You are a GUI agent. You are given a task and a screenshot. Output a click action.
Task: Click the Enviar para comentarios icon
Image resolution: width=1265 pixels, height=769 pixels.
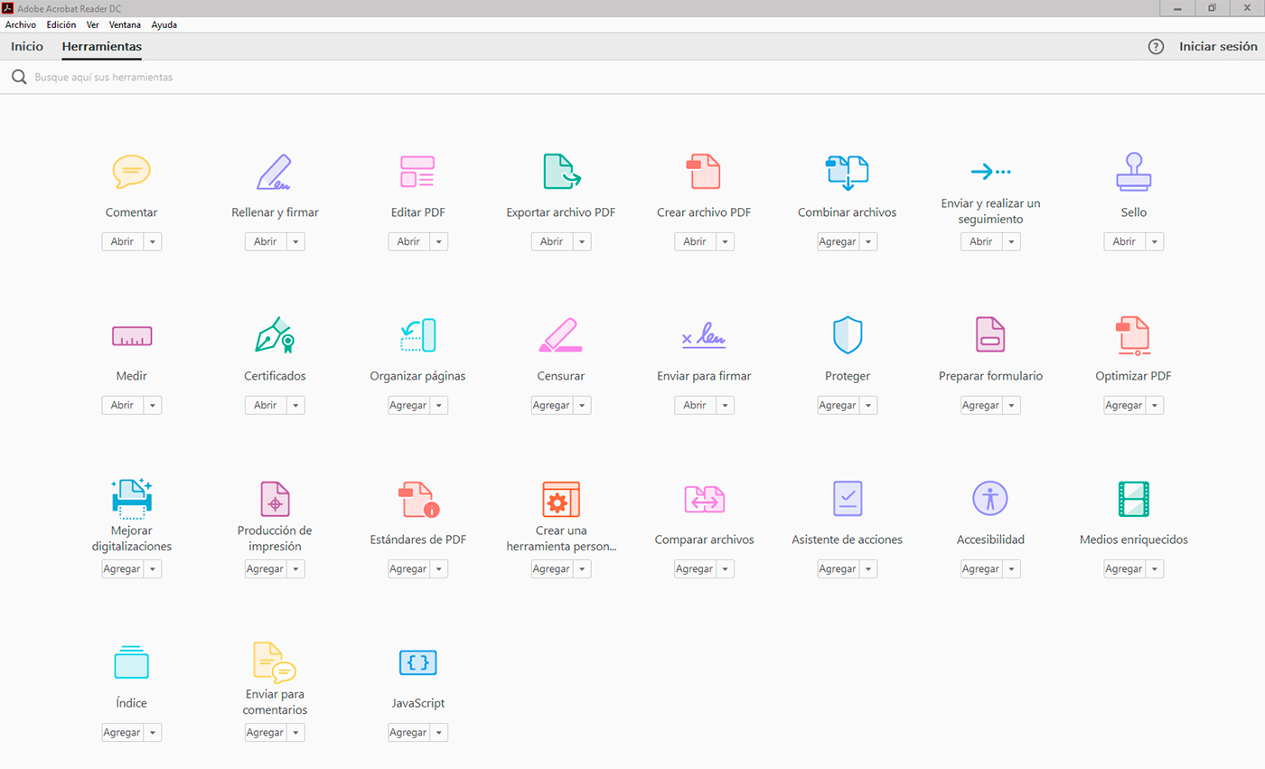pyautogui.click(x=275, y=662)
